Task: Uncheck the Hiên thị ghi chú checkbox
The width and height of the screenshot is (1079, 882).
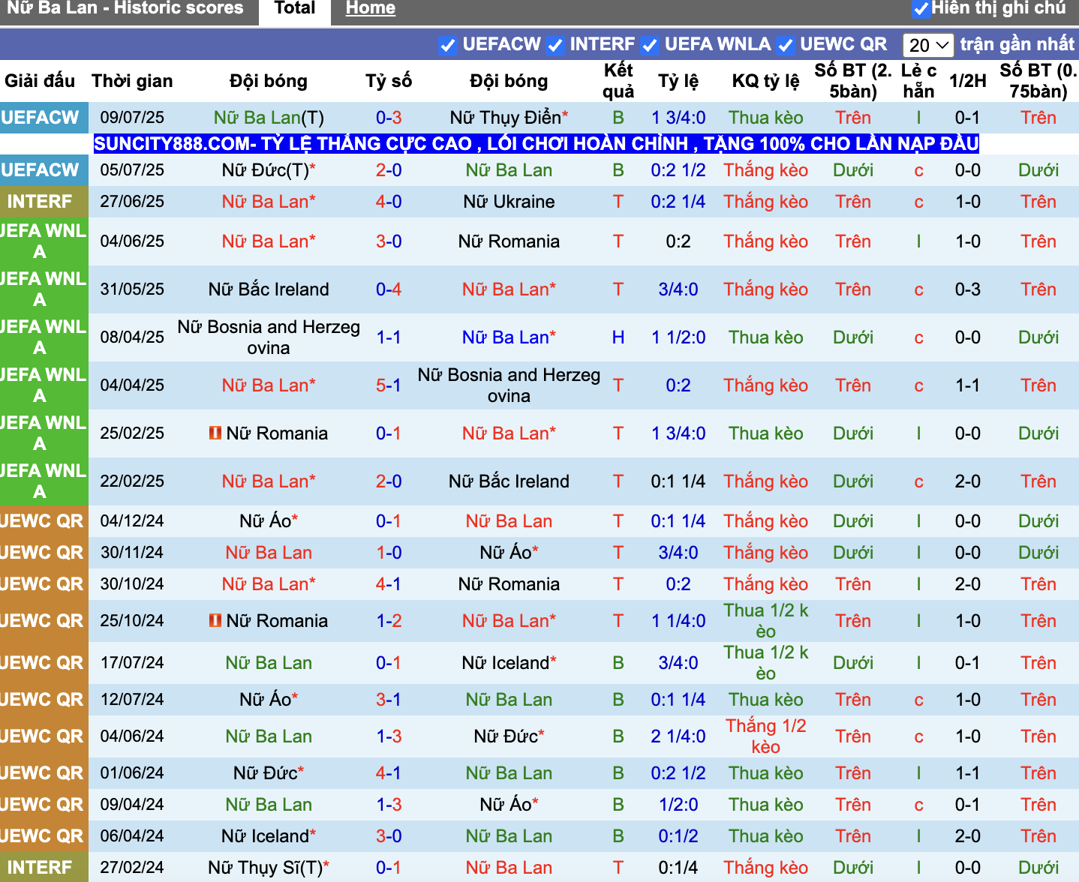Action: tap(921, 9)
